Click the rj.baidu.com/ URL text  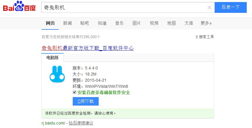tap(53, 123)
